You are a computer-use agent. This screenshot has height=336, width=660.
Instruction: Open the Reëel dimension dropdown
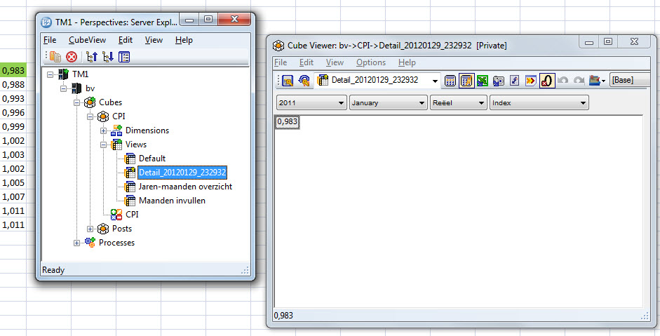(459, 102)
